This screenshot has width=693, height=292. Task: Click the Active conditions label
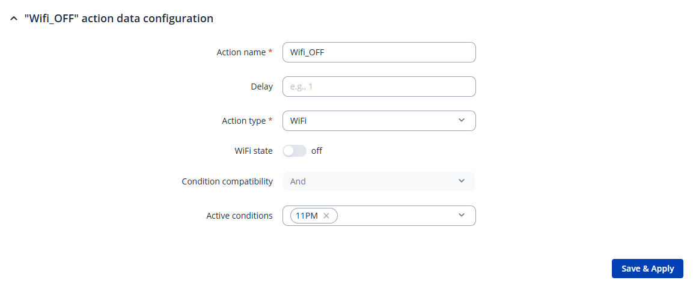tap(239, 216)
